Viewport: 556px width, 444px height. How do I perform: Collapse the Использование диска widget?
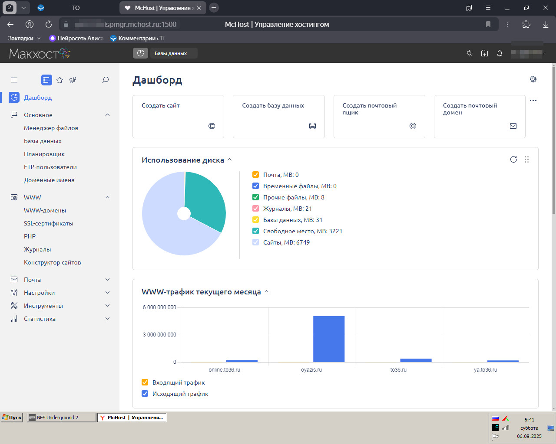click(x=230, y=160)
